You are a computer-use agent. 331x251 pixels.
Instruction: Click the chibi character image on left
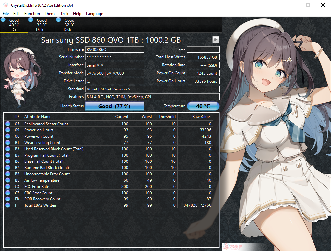(x=22, y=78)
